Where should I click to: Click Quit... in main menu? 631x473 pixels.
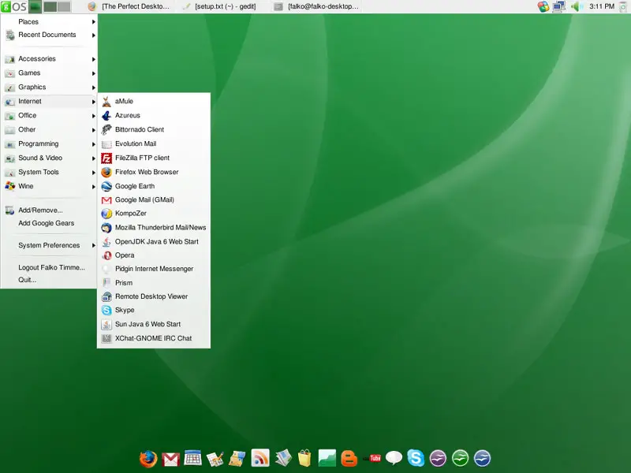49,280
